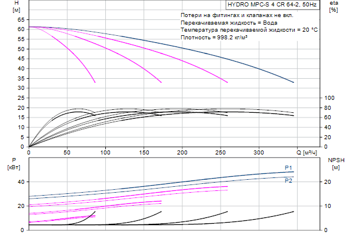The width and height of the screenshot is (353, 235).
Task: Click the end of the blue head curve
Action: [294, 82]
